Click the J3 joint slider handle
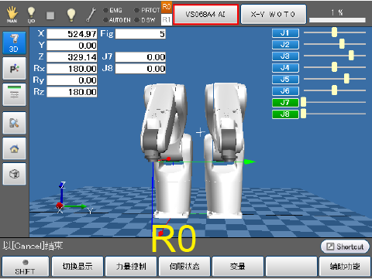The height and width of the screenshot is (279, 372). (351, 56)
